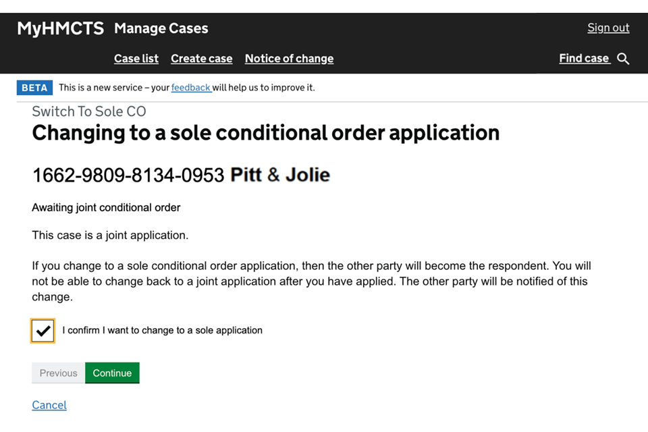The image size is (648, 432).
Task: Click the Find case link
Action: tap(584, 59)
